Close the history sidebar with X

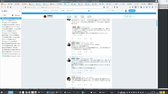tap(19, 11)
